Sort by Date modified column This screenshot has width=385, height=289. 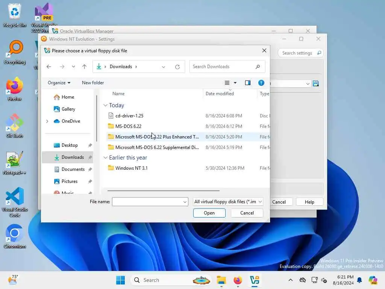coord(220,94)
